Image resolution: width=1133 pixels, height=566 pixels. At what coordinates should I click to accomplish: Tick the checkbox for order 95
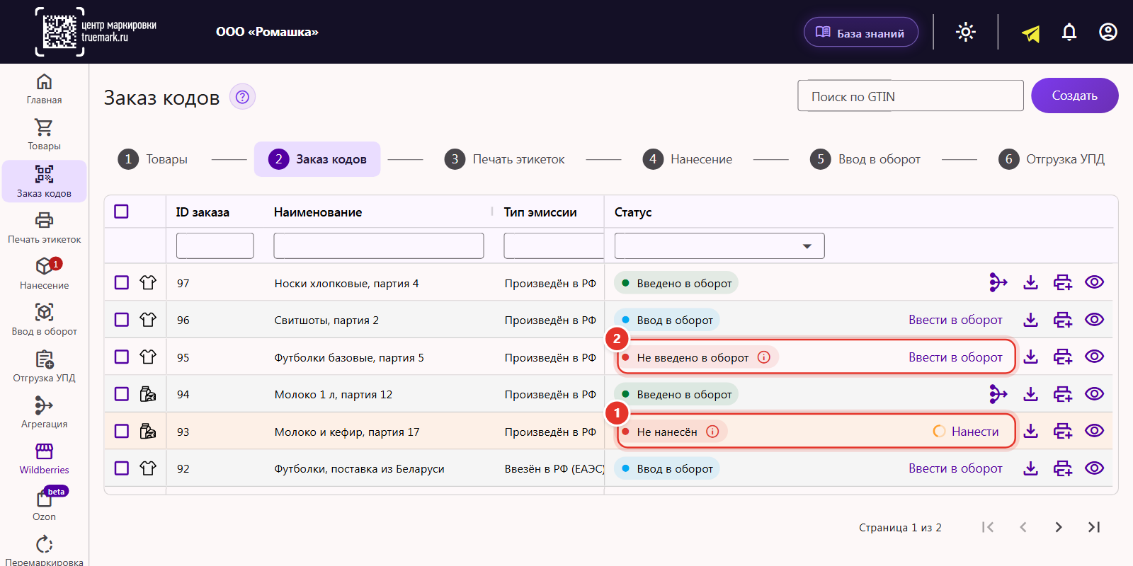coord(122,357)
